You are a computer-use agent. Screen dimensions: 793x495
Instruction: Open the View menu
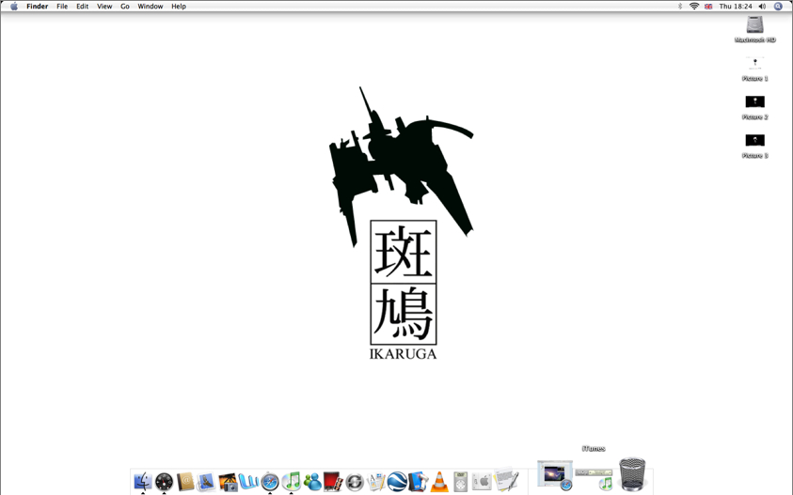point(104,6)
